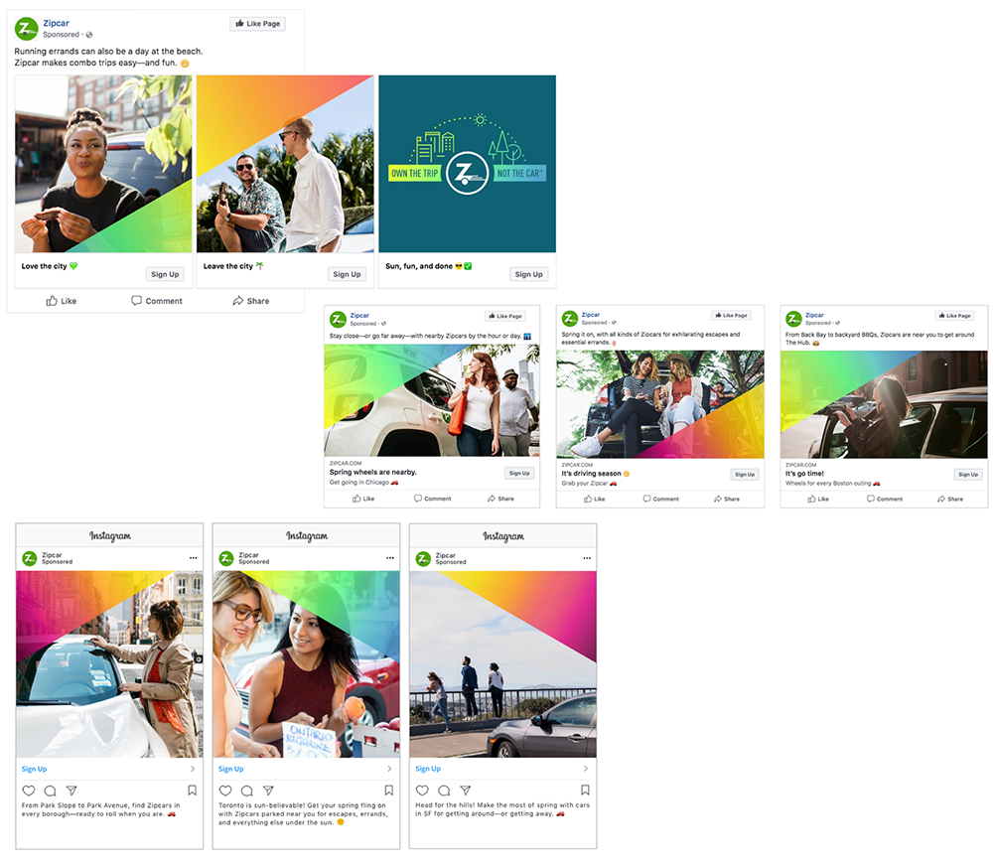993x866 pixels.
Task: Click Sign Up beside 'It's driving season'
Action: point(745,475)
